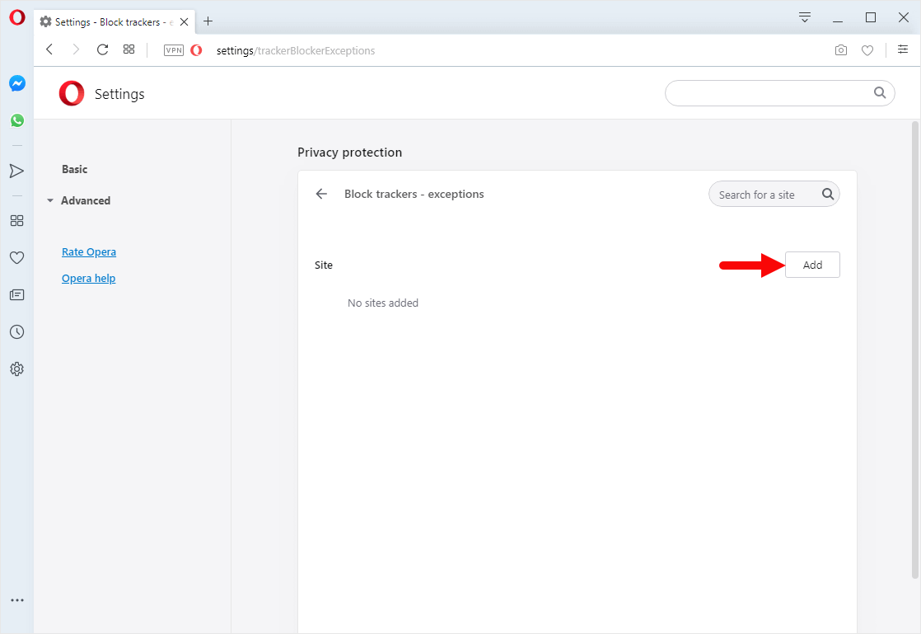Open the start page tiles button
This screenshot has width=921, height=634.
(x=129, y=50)
